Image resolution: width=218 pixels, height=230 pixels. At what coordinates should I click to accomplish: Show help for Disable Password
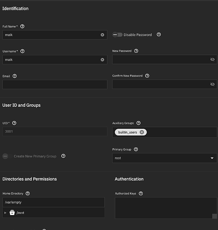coord(159,34)
